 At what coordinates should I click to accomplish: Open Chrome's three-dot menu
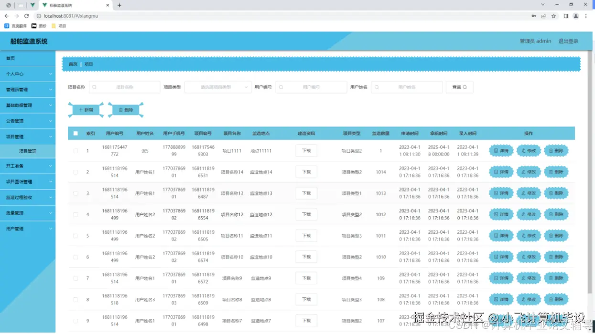coord(587,16)
